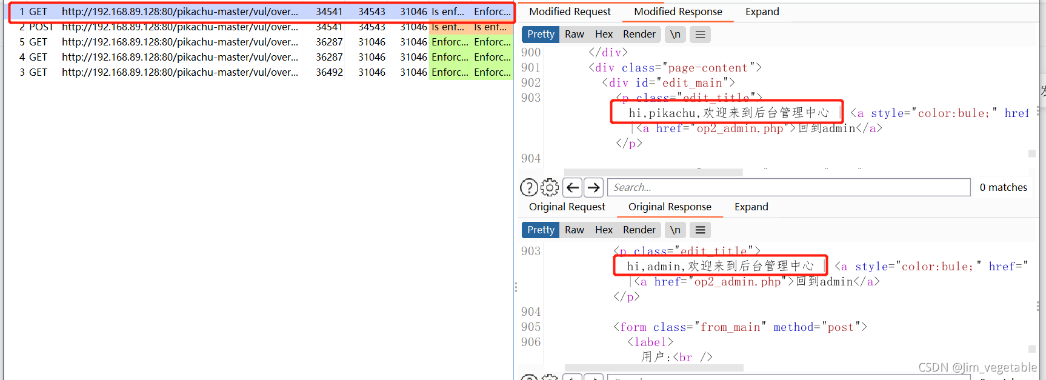Click green 'Enforc...' cell in row 5
The image size is (1046, 380).
[x=450, y=42]
